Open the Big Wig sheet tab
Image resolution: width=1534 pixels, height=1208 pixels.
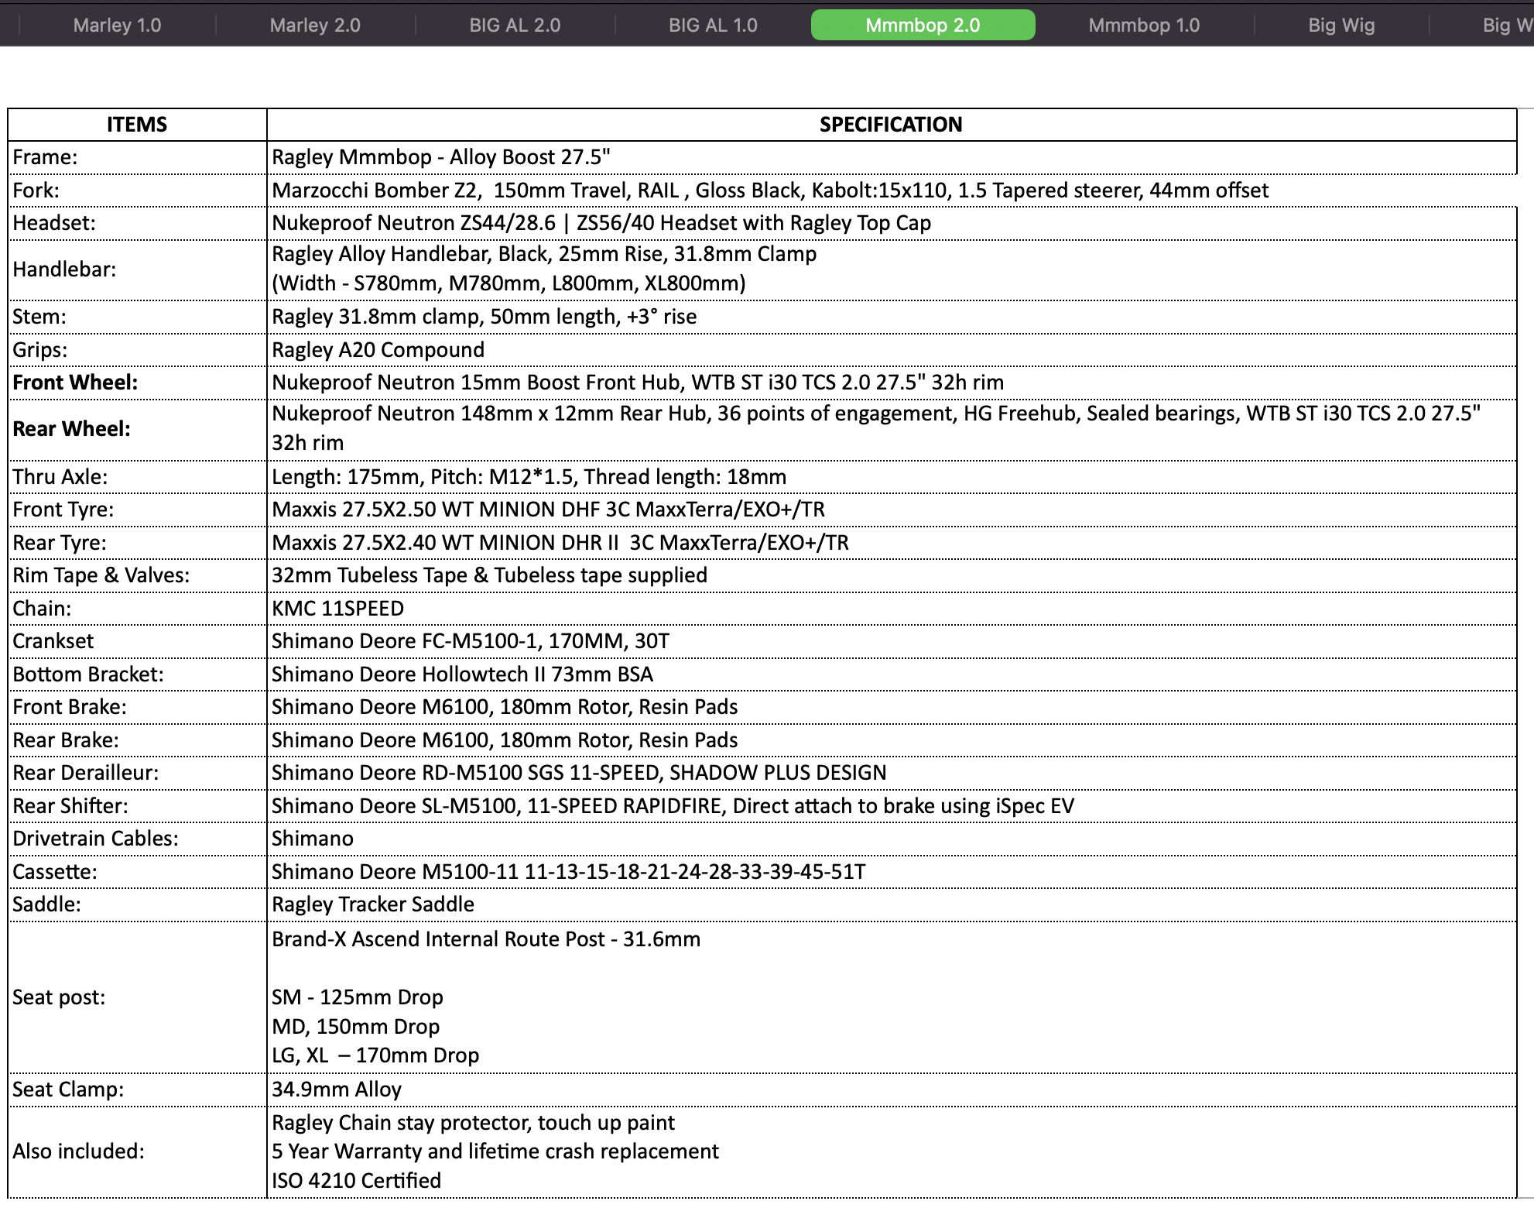(1341, 25)
